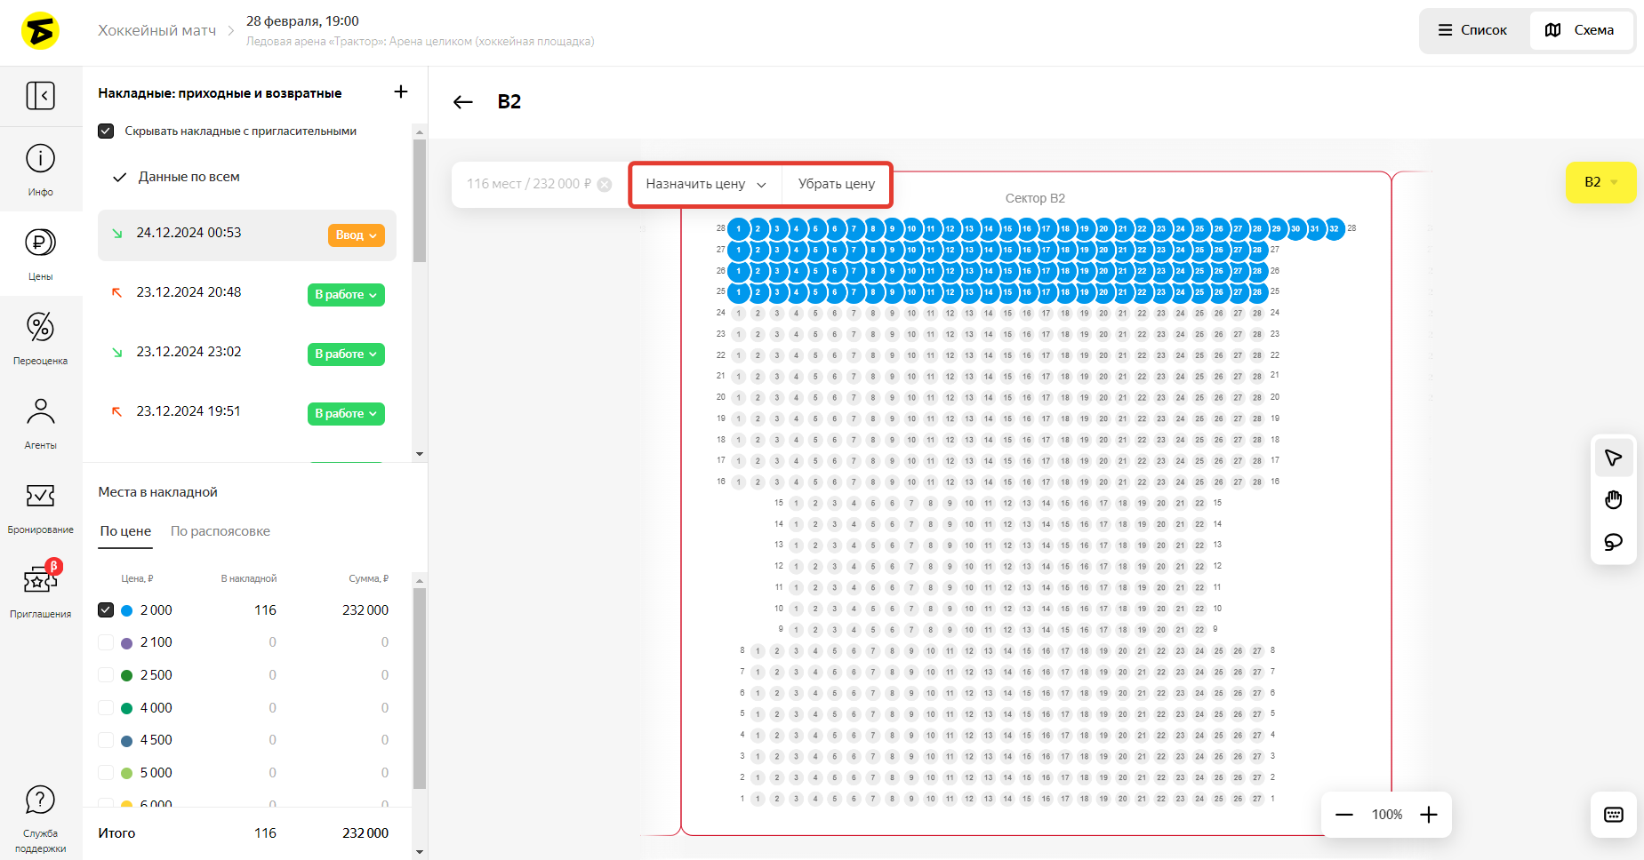Check the 2 500 price checkbox
The image size is (1644, 860).
point(106,675)
